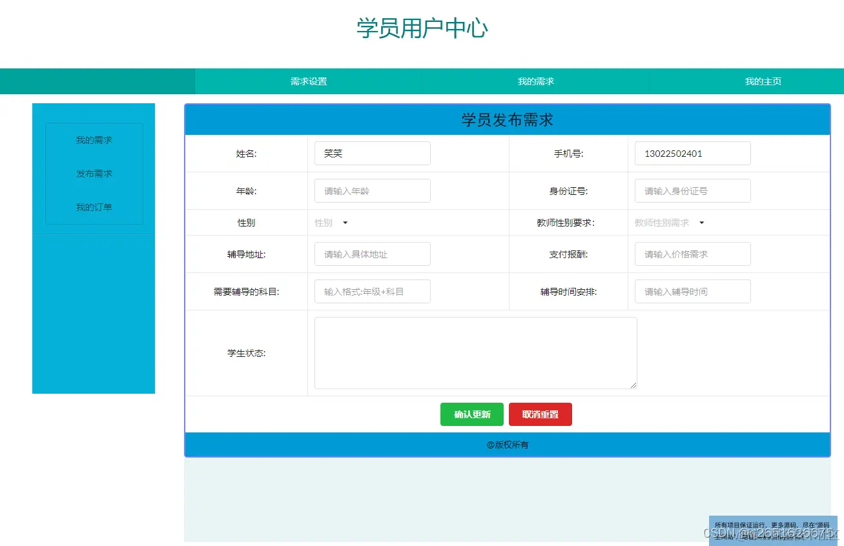844x546 pixels.
Task: Select 我的需求 in the sidebar
Action: tap(94, 139)
